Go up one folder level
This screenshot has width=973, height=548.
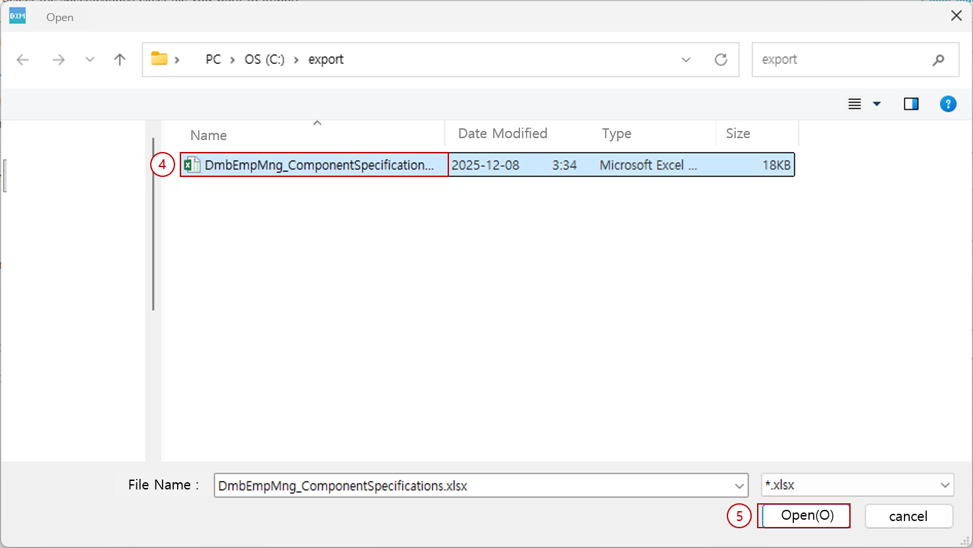[x=119, y=59]
